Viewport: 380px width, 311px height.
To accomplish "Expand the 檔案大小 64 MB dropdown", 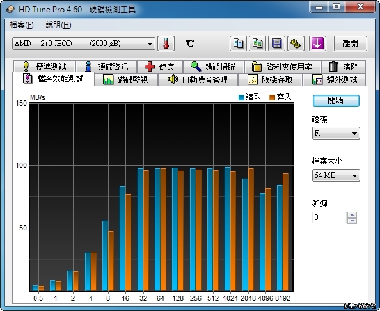I will click(336, 175).
